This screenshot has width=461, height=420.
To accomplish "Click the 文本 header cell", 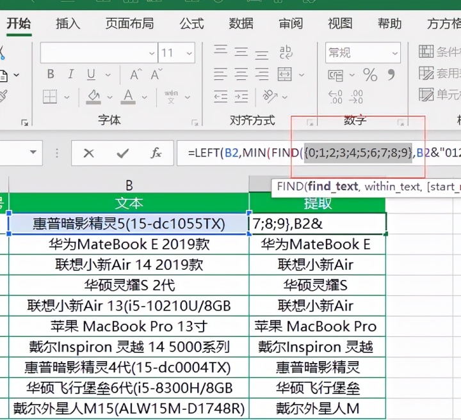I will click(x=129, y=203).
